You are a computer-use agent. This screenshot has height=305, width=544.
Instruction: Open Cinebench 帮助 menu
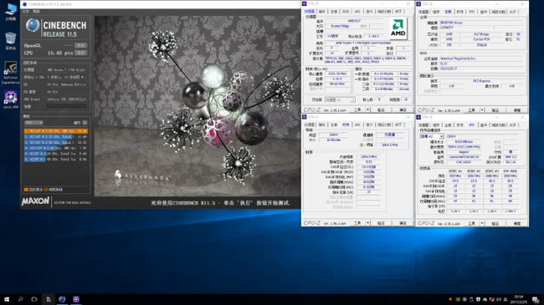(x=36, y=12)
